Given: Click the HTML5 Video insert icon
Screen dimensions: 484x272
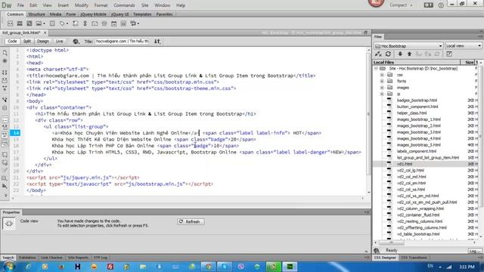Looking at the screenshot, I should point(20,23).
